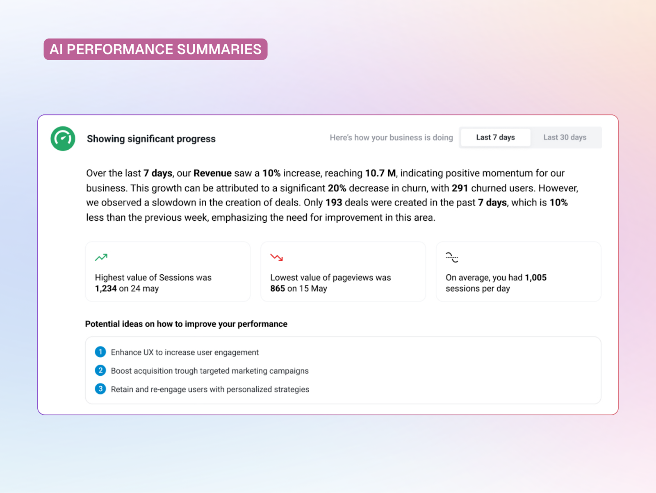Open the Highest value of Sessions card
Image resolution: width=656 pixels, height=493 pixels.
pos(168,272)
